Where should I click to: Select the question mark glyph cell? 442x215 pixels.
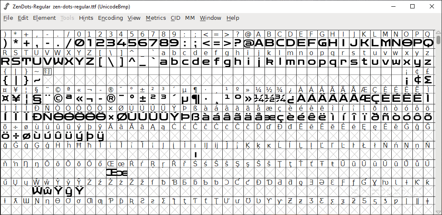point(237,43)
